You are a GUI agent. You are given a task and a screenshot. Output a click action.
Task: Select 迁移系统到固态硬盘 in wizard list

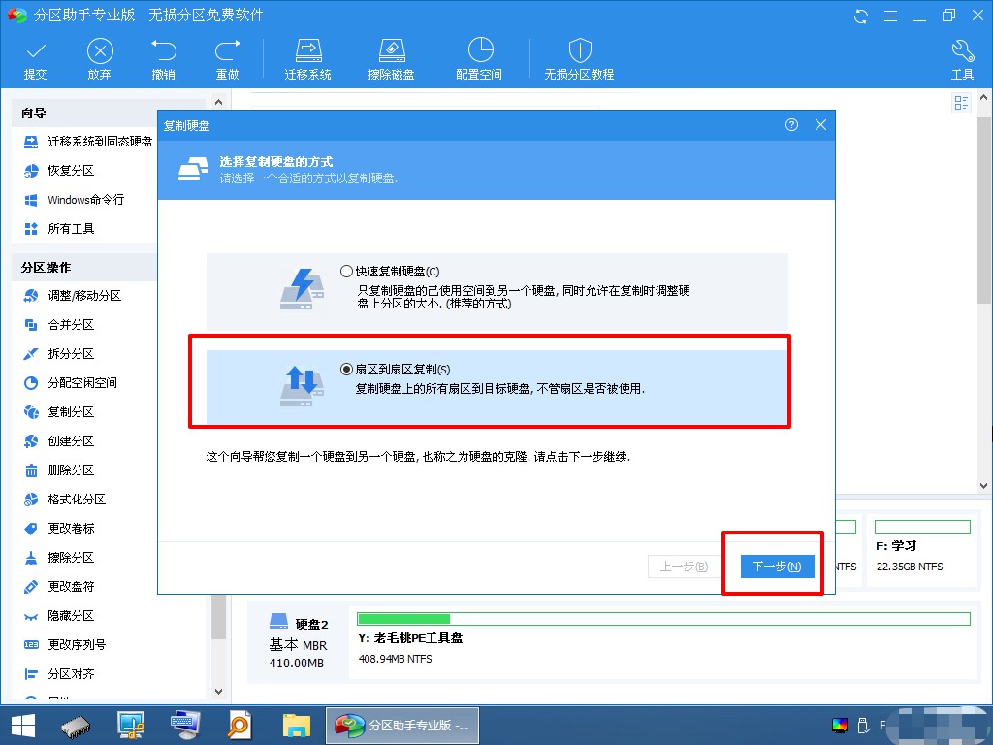[x=88, y=142]
